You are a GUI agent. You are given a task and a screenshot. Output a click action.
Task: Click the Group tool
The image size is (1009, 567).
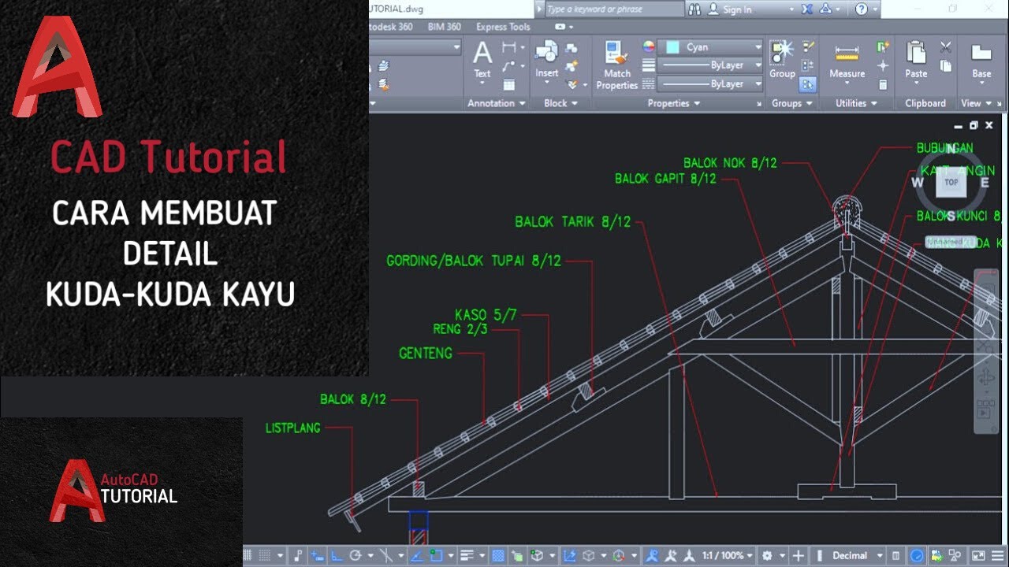[x=782, y=61]
